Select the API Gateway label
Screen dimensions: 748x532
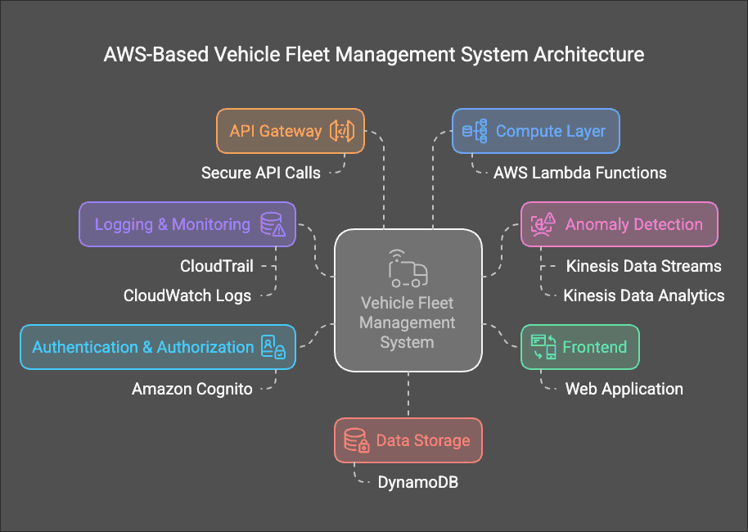pyautogui.click(x=276, y=131)
